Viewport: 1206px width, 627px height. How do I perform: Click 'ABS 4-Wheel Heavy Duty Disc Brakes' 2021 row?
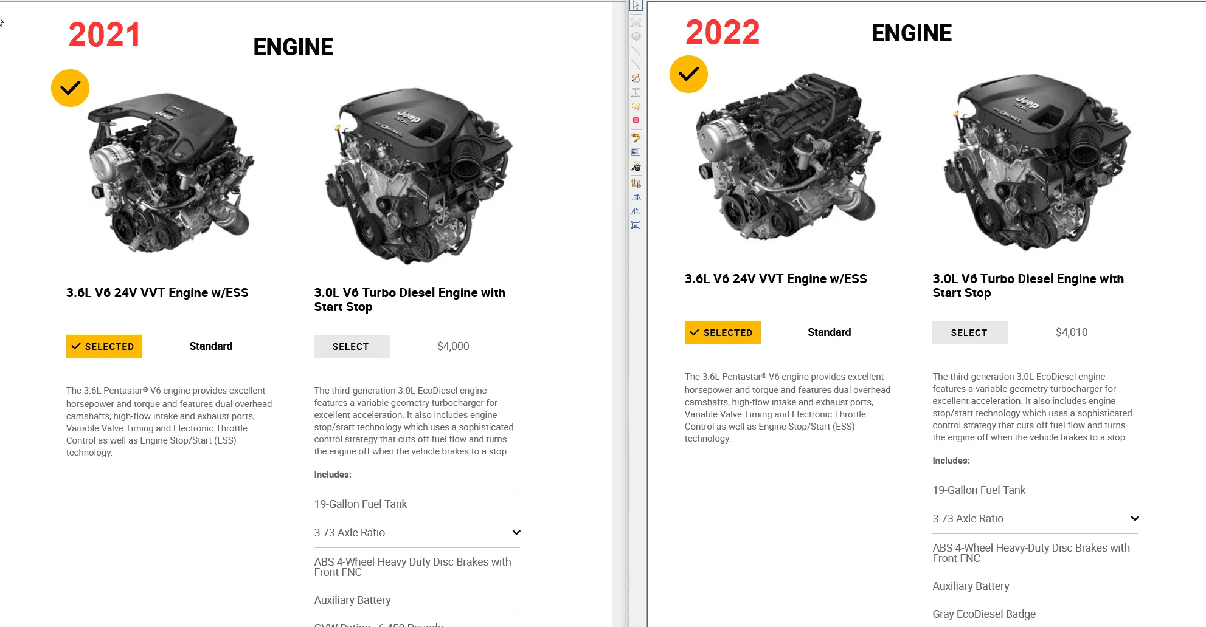pyautogui.click(x=417, y=567)
